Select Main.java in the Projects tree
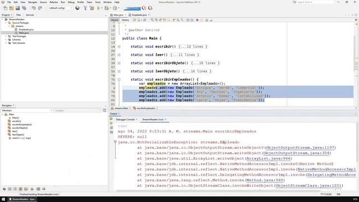The image size is (359, 202). (24, 33)
